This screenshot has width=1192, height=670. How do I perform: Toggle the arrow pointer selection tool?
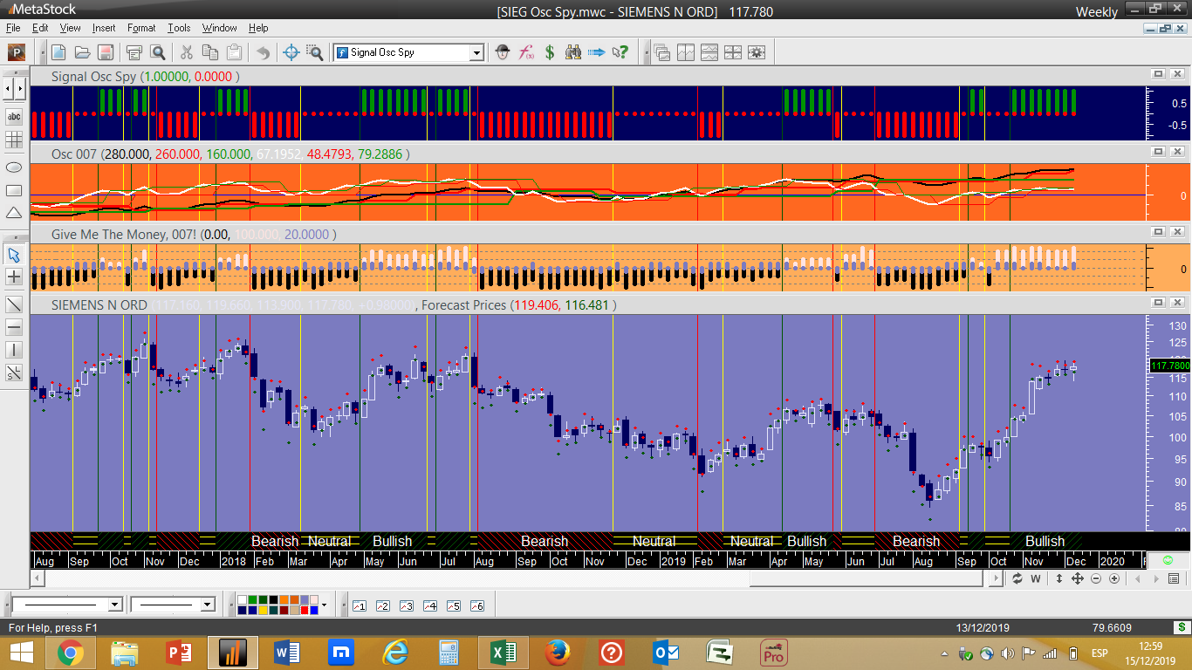14,255
